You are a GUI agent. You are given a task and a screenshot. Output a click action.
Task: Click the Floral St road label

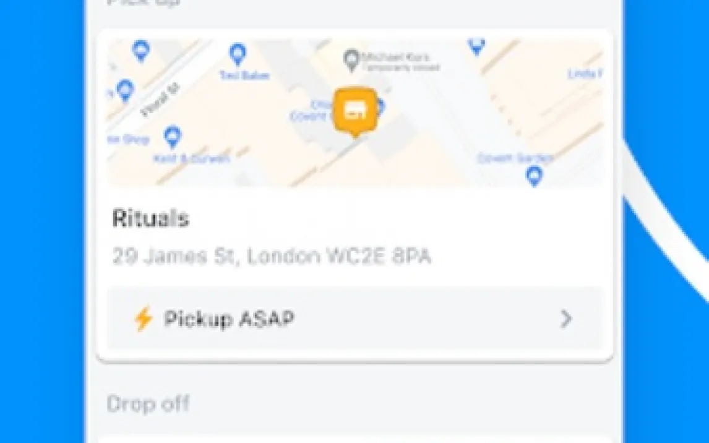(160, 100)
